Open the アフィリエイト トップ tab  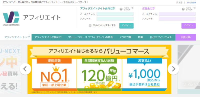[x=17, y=37]
